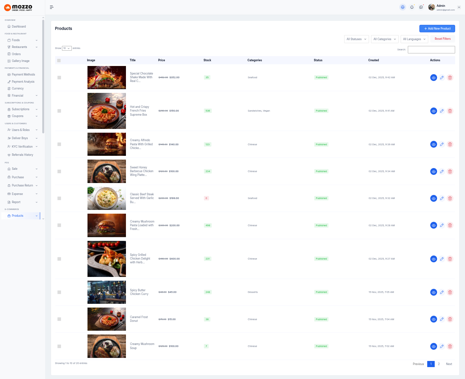Open the chat messages icon
The image size is (465, 379).
pyautogui.click(x=421, y=7)
